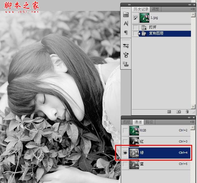Select the 复制图层 history state
This screenshot has height=183, width=197.
[165, 34]
